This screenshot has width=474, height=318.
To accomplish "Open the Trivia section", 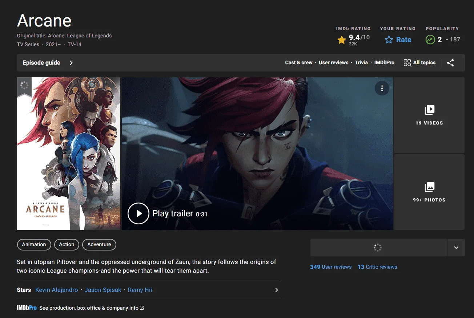I will point(361,62).
